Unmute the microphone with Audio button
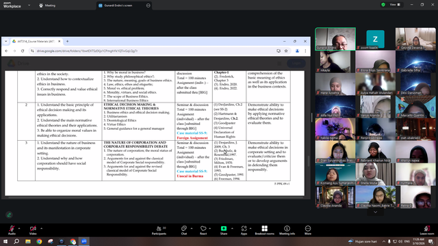Image resolution: width=438 pixels, height=246 pixels. coord(12,230)
